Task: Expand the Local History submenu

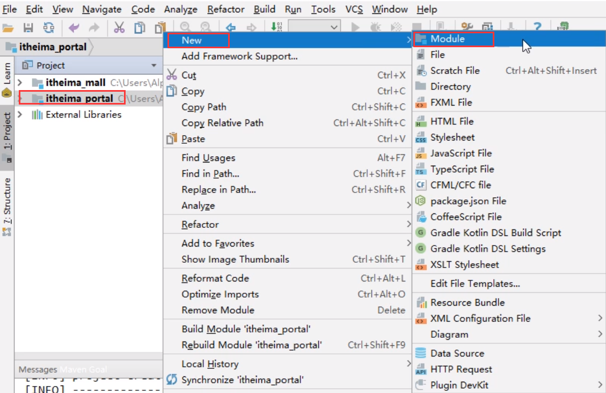Action: (288, 364)
